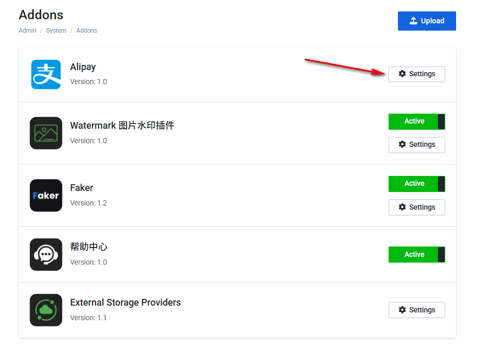480x356 pixels.
Task: Click the Faker addon logo icon
Action: coord(46,196)
